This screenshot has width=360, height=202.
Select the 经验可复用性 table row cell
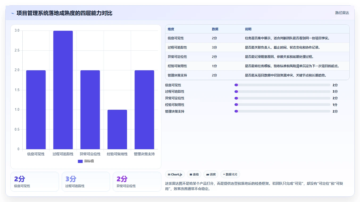(177, 66)
